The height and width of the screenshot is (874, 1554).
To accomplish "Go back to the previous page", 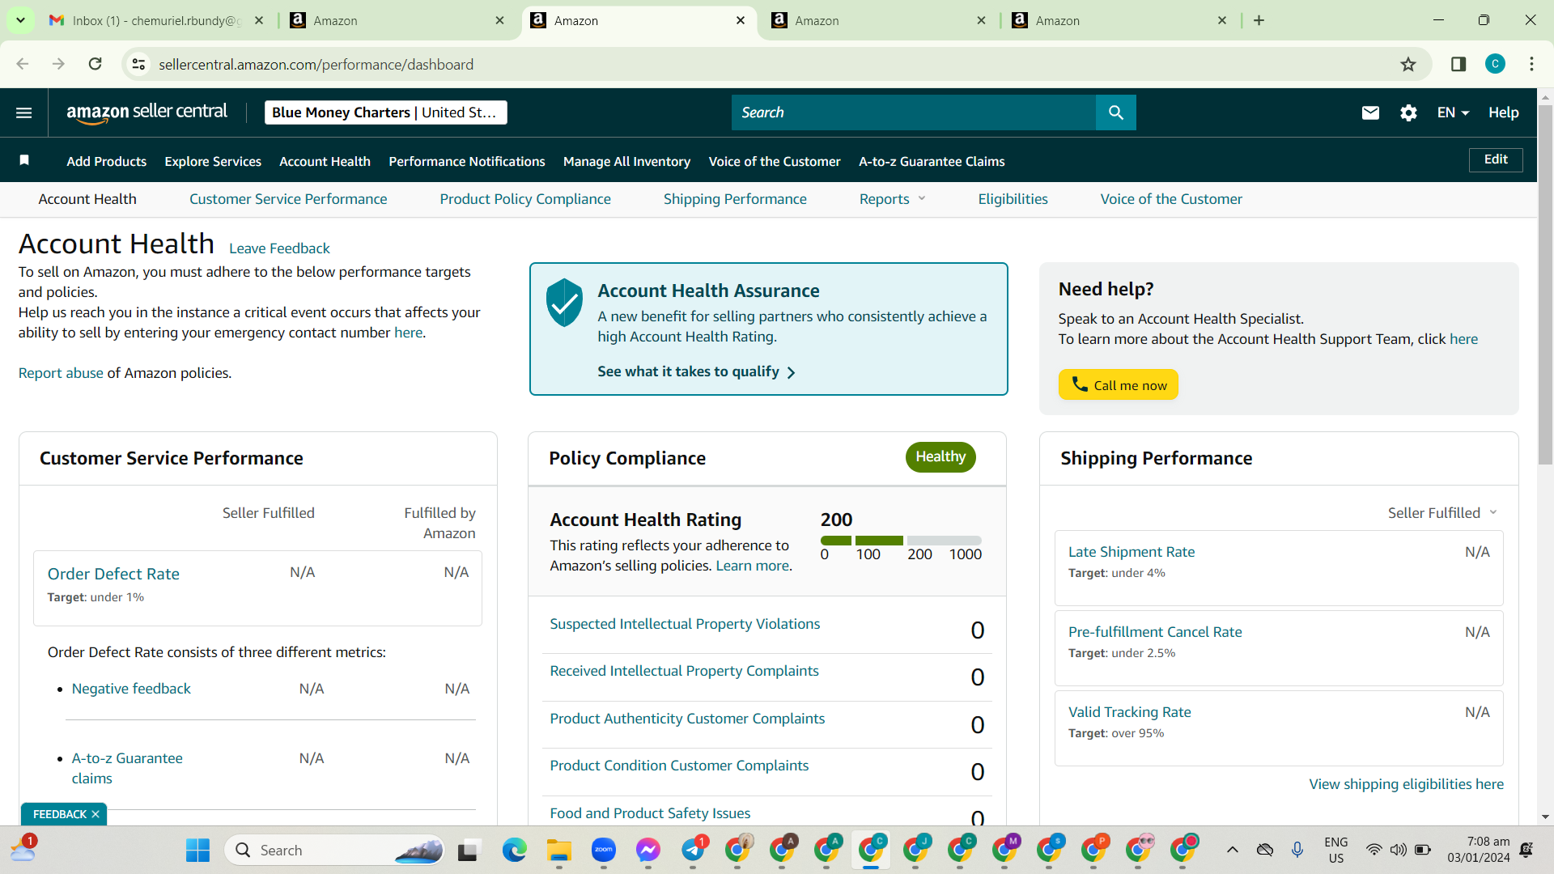I will coord(23,64).
